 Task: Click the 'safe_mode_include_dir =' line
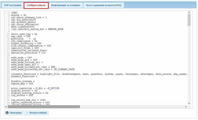(x=27, y=62)
